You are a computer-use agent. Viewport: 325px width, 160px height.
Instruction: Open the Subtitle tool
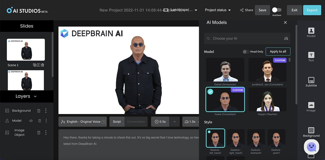[x=311, y=81]
